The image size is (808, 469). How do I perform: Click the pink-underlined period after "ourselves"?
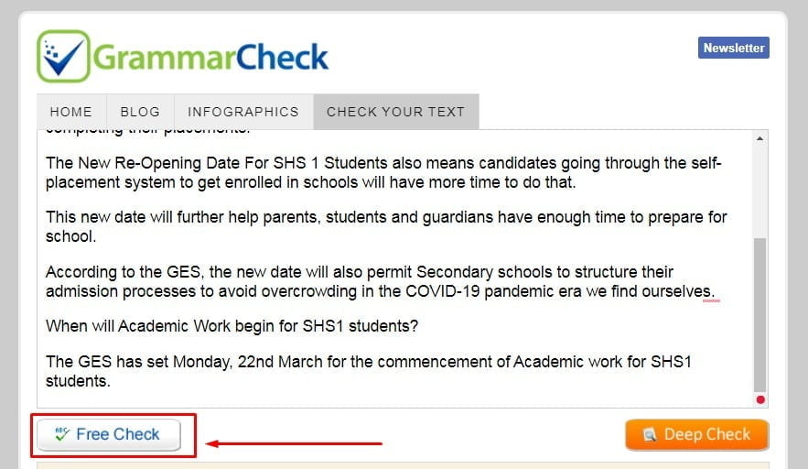[x=713, y=293]
